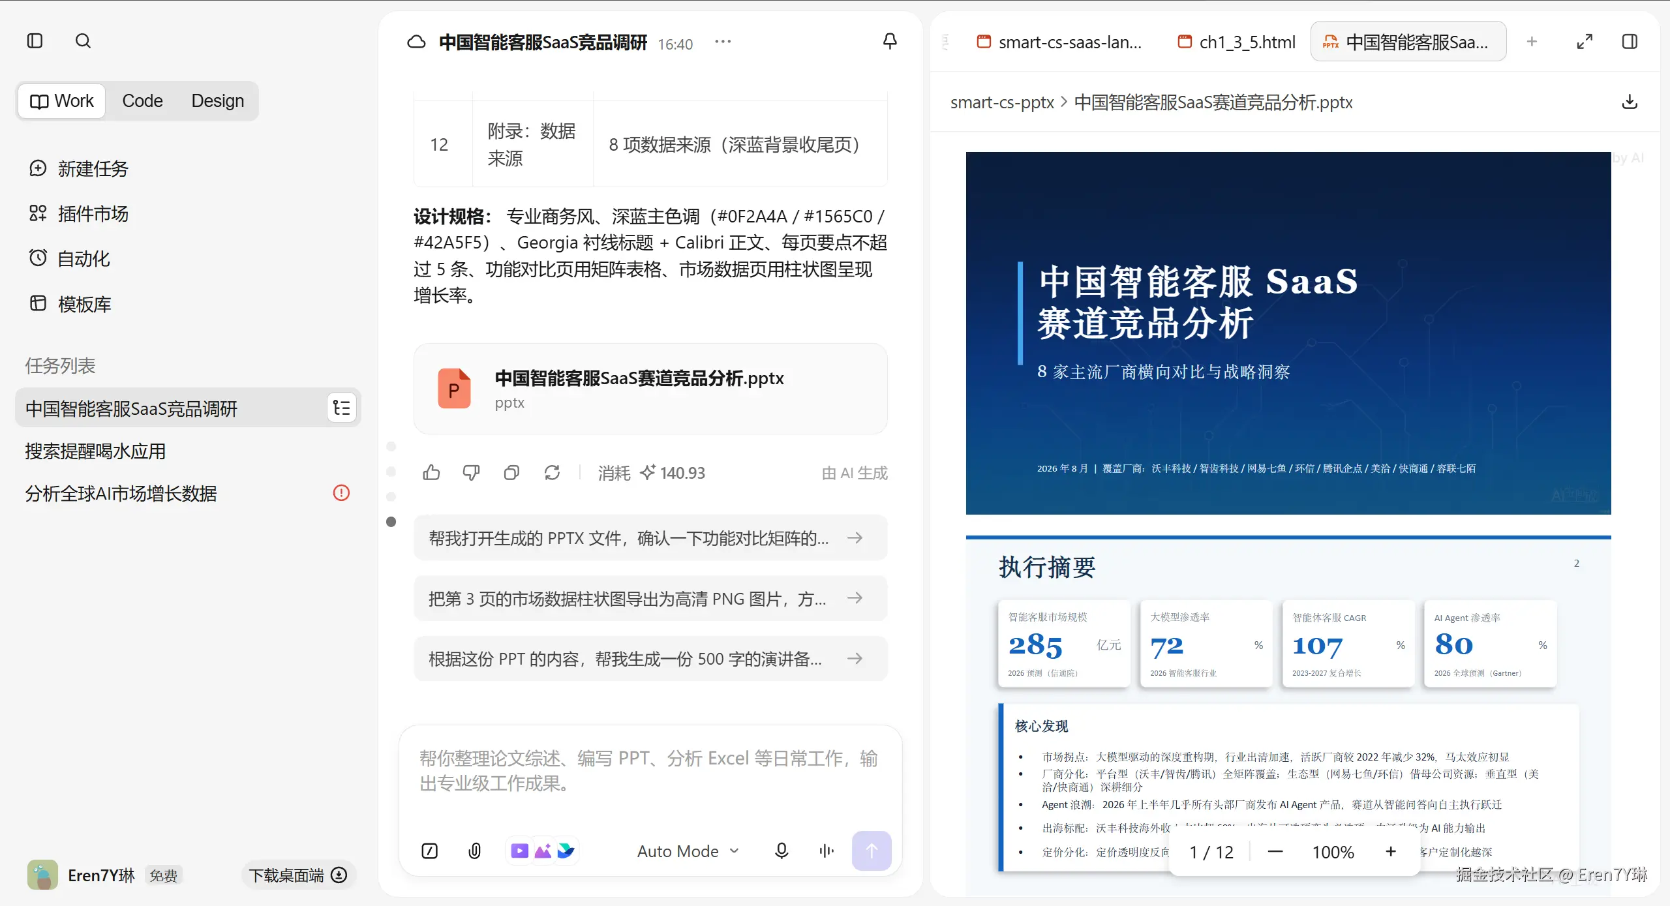The width and height of the screenshot is (1670, 906).
Task: Open the 插件市场 plugin market
Action: tap(79, 213)
